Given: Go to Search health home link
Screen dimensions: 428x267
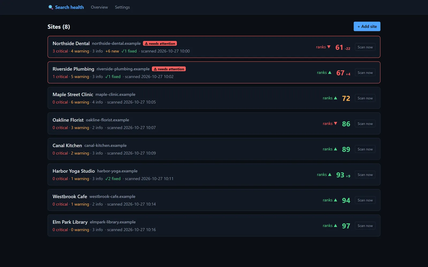Looking at the screenshot, I should (66, 7).
